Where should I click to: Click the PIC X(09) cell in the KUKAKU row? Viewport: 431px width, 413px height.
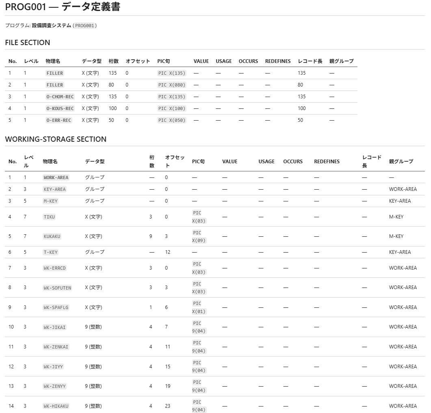(x=199, y=236)
